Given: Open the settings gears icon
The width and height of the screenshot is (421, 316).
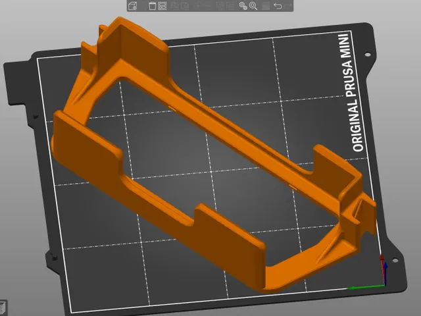Looking at the screenshot, I should pyautogui.click(x=243, y=6).
